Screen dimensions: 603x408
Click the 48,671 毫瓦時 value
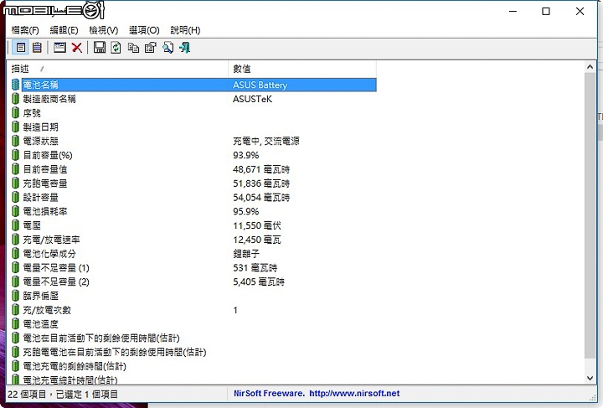point(261,169)
